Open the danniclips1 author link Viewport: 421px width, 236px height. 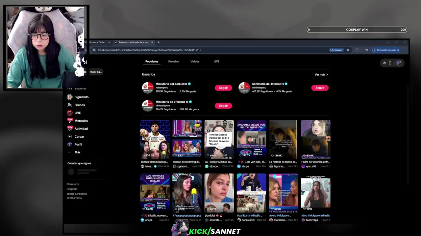tap(248, 220)
